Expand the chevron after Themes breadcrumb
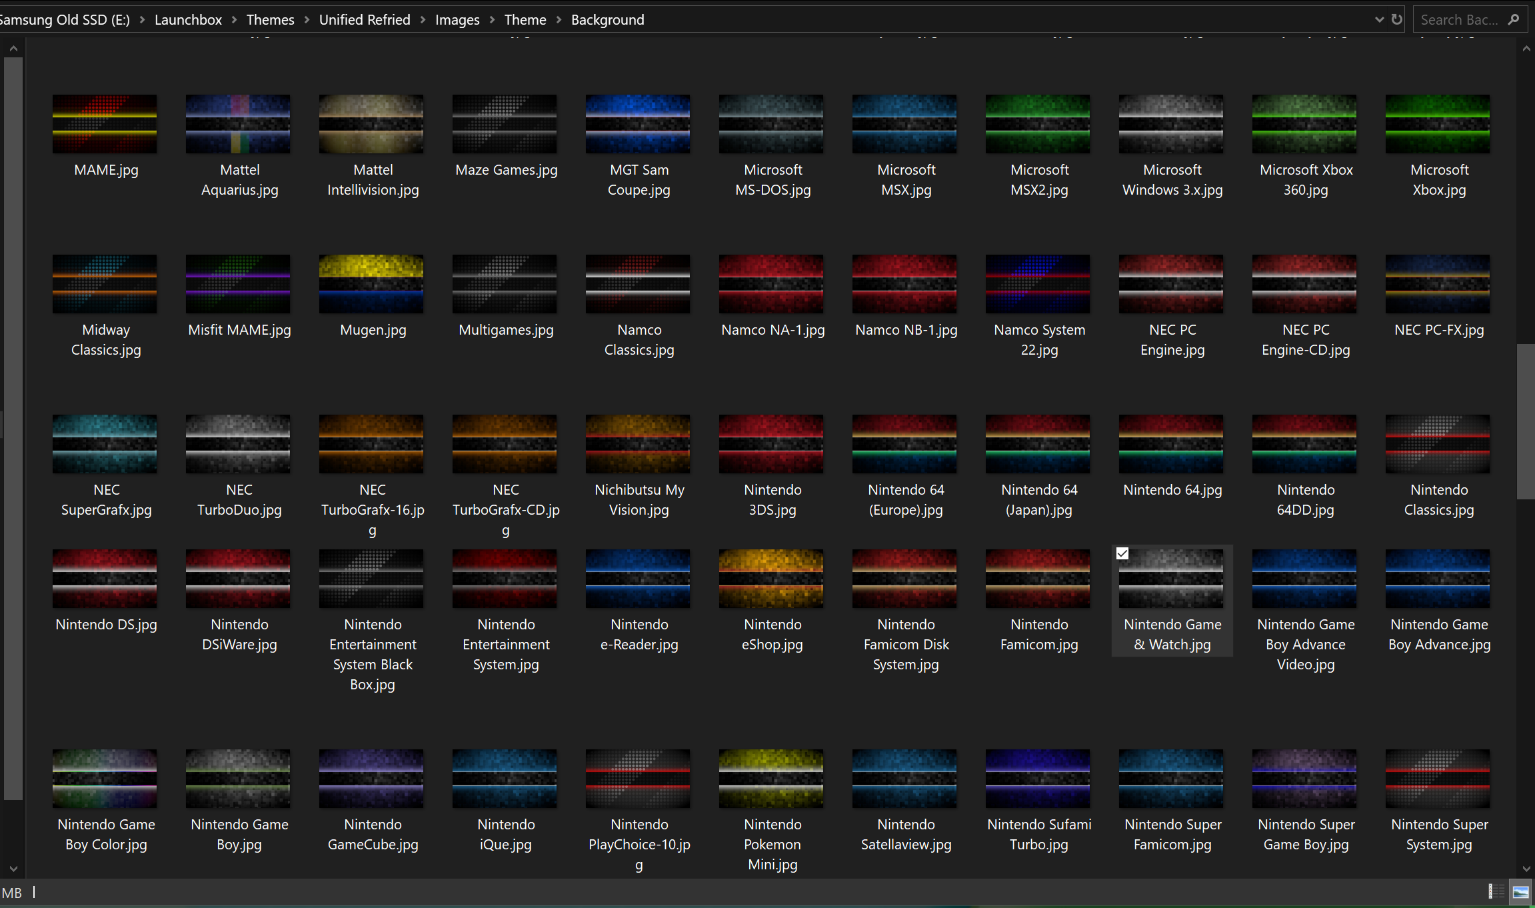The height and width of the screenshot is (908, 1535). click(x=307, y=19)
